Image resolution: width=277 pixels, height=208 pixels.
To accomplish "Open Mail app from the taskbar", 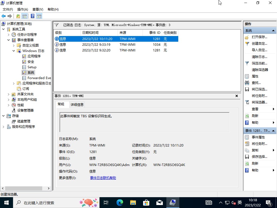I will pos(160,203).
